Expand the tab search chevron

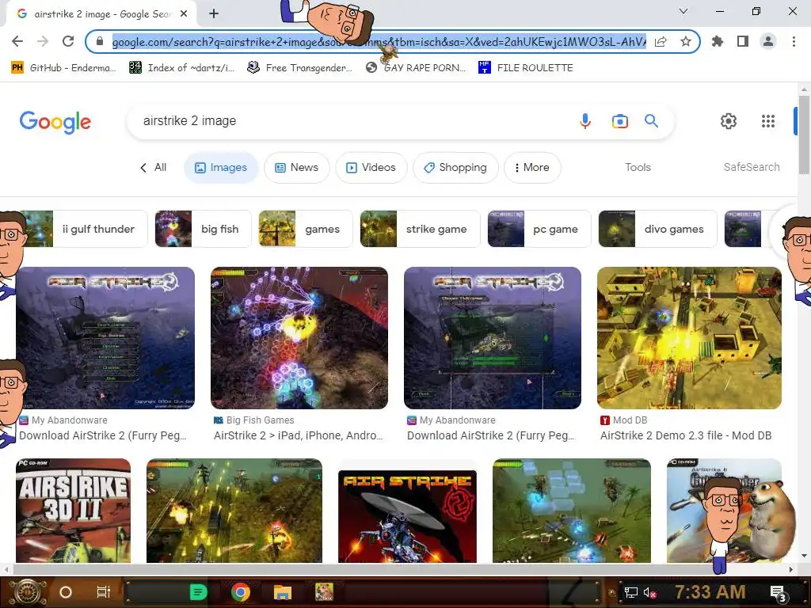click(x=683, y=11)
